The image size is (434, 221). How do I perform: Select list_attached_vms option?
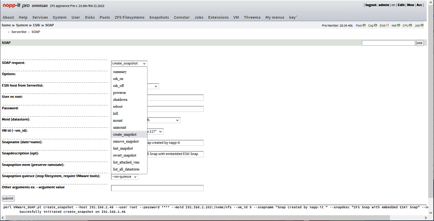tap(129, 162)
